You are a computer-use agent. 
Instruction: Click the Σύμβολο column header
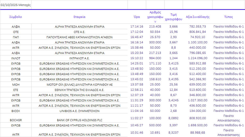pos(16,17)
